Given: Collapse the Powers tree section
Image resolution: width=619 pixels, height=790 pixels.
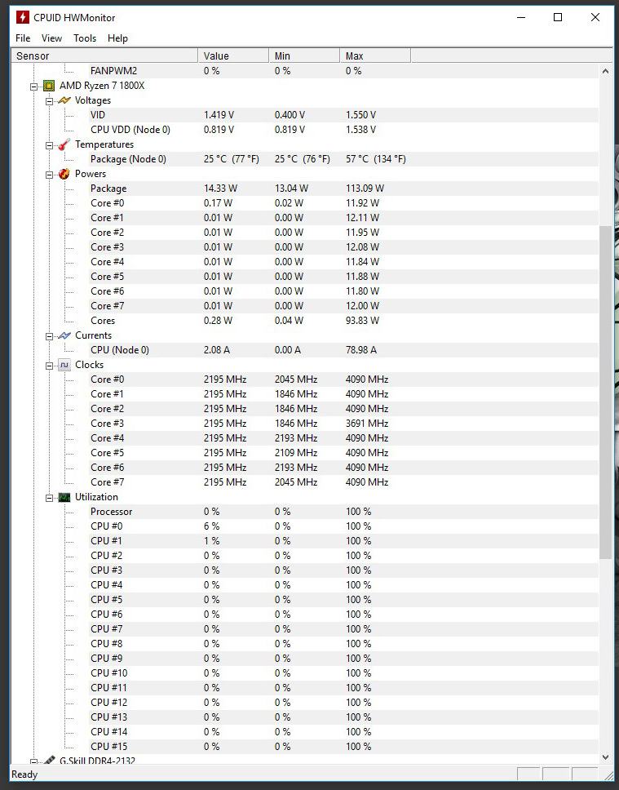Looking at the screenshot, I should point(50,175).
